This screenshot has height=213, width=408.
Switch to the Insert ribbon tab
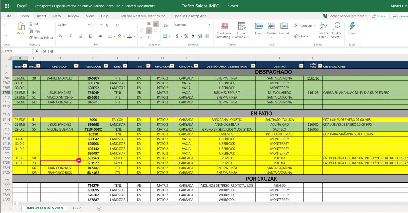(x=41, y=16)
